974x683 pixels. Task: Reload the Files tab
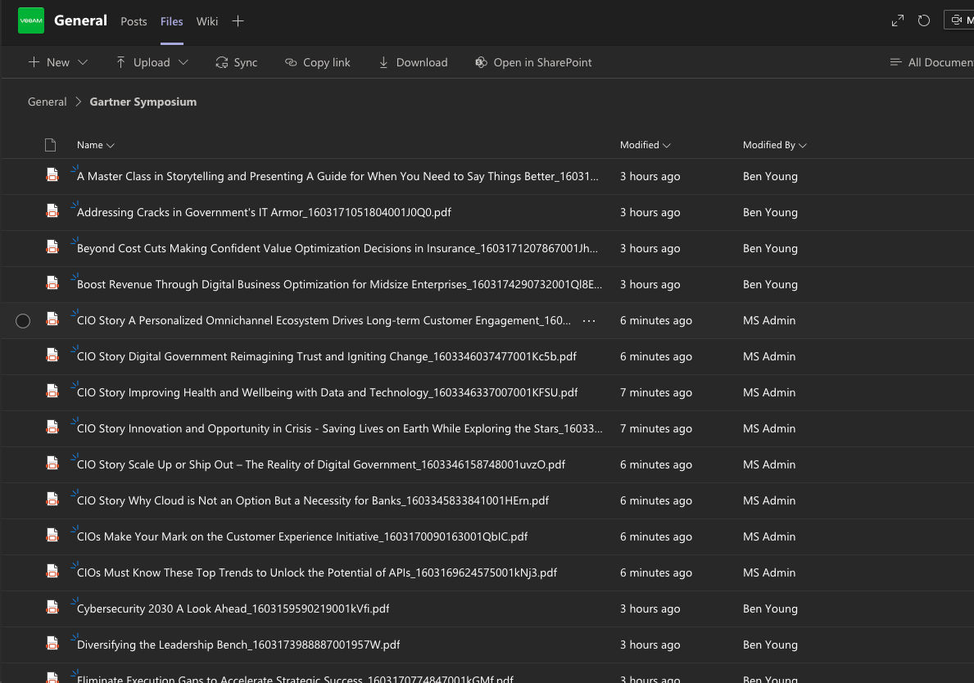coord(924,20)
